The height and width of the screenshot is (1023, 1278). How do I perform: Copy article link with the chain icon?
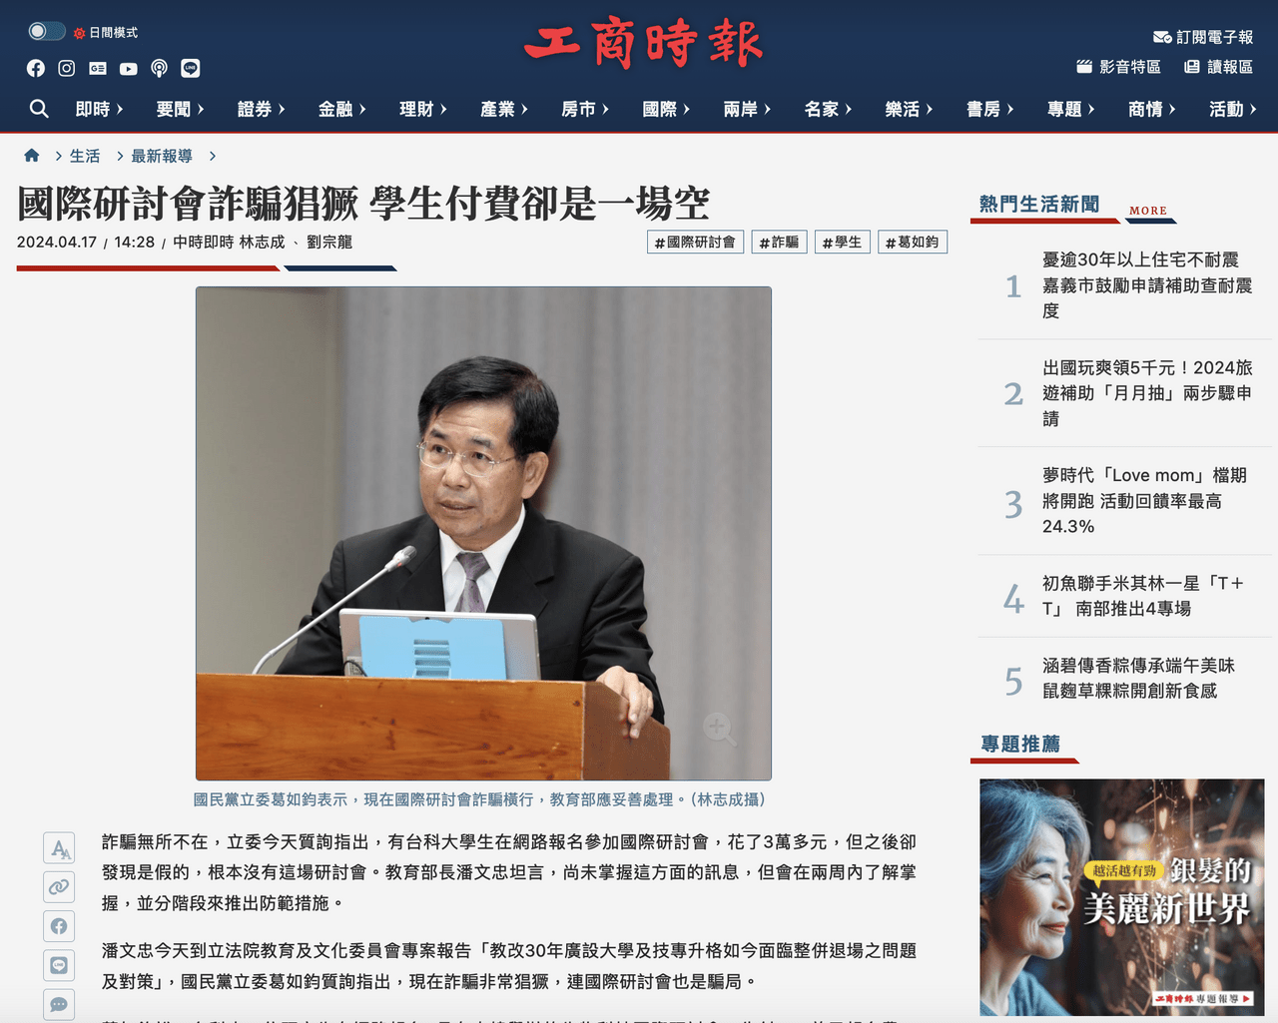pos(60,887)
